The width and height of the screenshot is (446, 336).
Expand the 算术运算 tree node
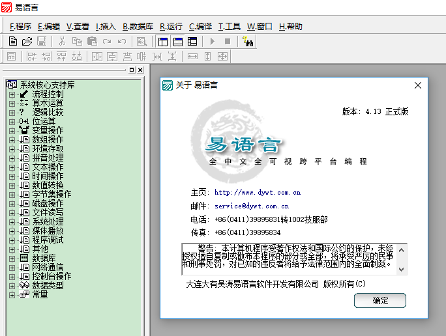pyautogui.click(x=12, y=104)
